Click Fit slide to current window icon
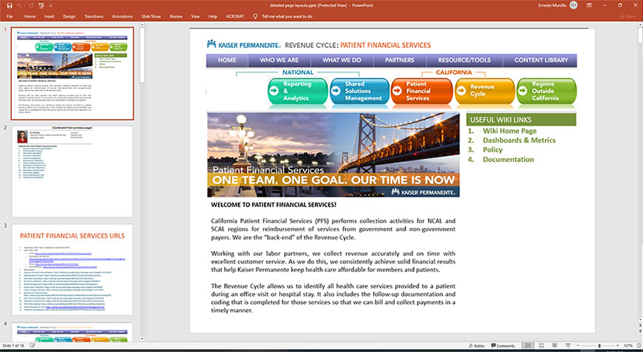Viewport: 643px width, 352px height. [x=639, y=346]
